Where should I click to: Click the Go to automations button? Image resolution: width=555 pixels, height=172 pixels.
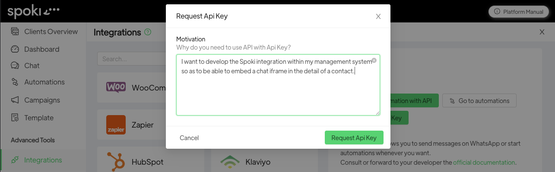tap(479, 101)
